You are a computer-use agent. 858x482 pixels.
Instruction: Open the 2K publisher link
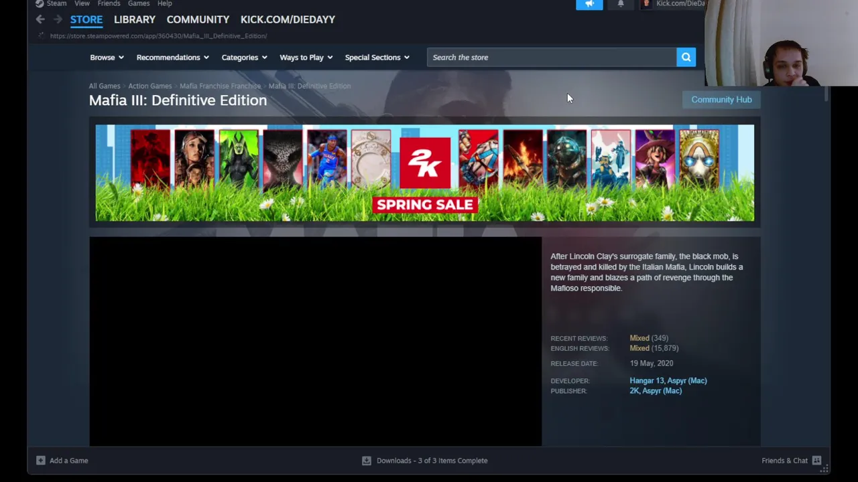coord(633,391)
